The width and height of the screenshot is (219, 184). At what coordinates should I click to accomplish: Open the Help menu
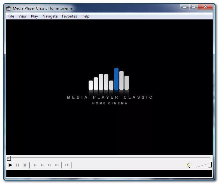pos(85,16)
